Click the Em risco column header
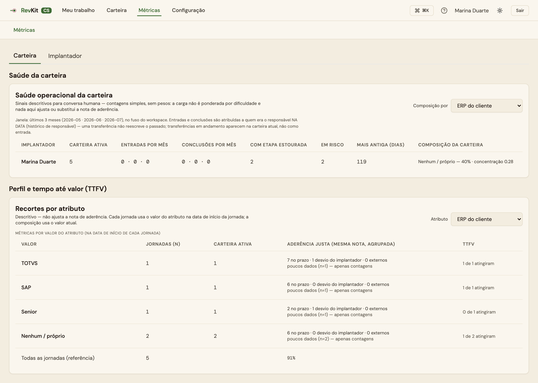This screenshot has height=383, width=538. tap(332, 145)
